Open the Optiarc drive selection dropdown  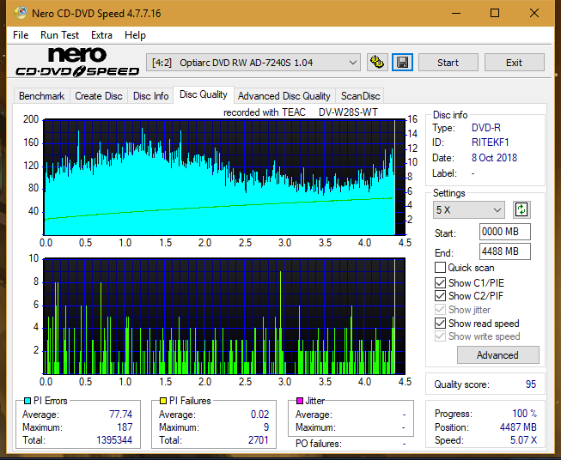pyautogui.click(x=253, y=63)
